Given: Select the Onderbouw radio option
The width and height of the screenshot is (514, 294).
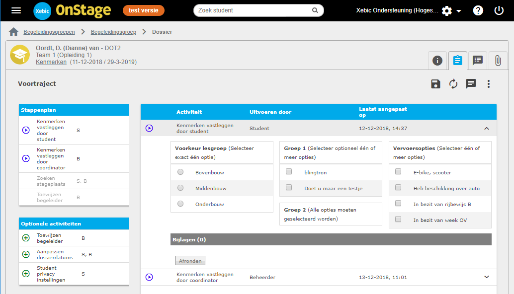Looking at the screenshot, I should [x=180, y=204].
